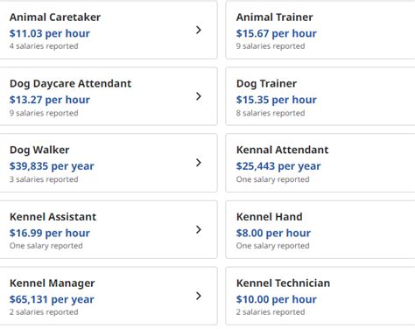Image resolution: width=415 pixels, height=329 pixels.
Task: Open the Animal Caretaker job title
Action: coord(55,17)
